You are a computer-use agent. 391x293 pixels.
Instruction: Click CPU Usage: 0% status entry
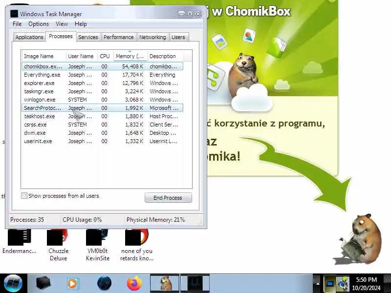coord(82,220)
